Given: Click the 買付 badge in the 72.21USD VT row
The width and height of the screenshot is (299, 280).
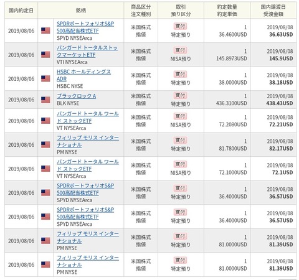Looking at the screenshot, I should tap(180, 116).
